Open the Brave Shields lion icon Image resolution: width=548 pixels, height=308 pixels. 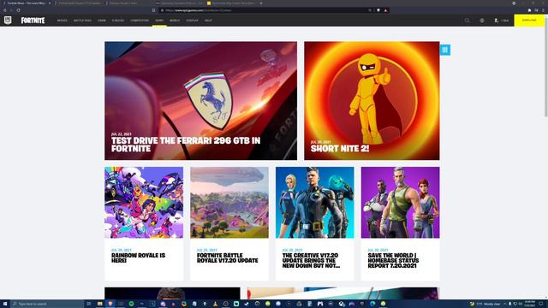[378, 10]
